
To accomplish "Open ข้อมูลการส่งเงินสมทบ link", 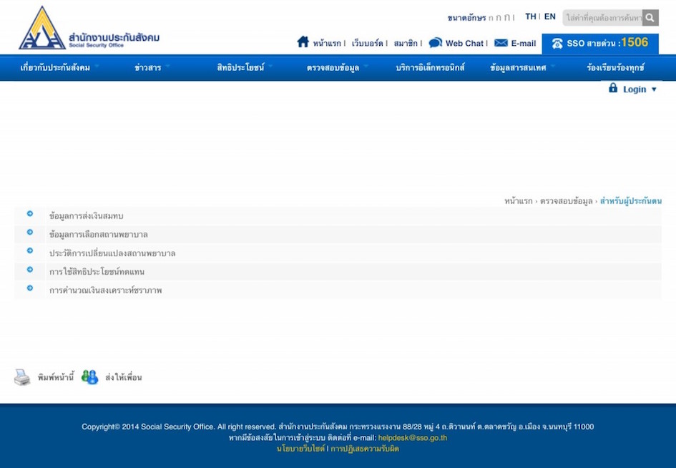I will pos(87,215).
